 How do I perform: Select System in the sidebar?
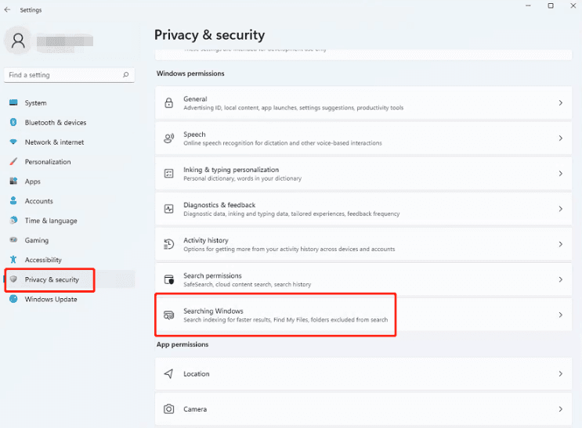click(70, 103)
